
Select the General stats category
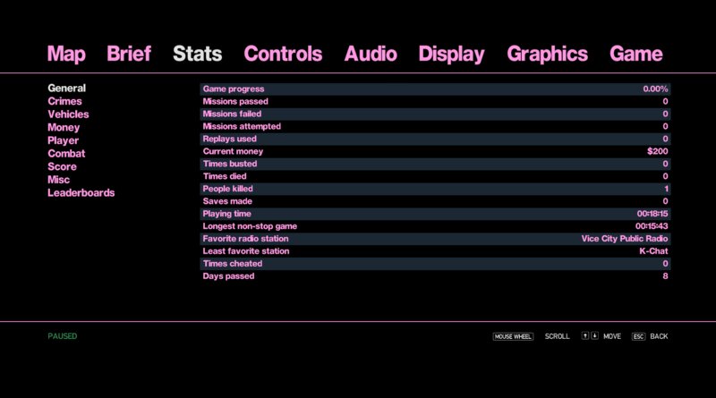(66, 88)
